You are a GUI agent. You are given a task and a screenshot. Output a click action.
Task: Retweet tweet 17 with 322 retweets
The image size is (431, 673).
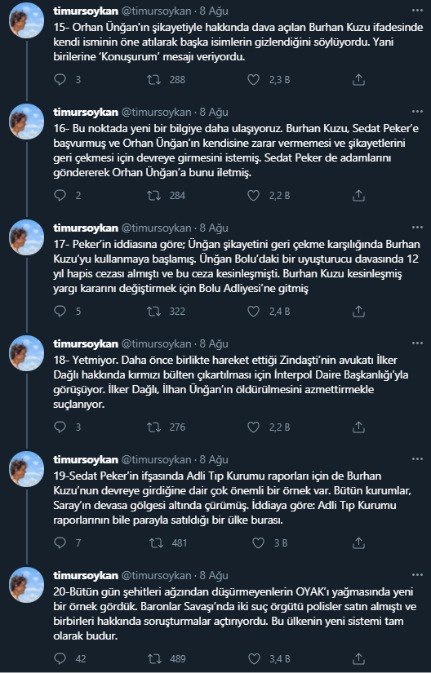(153, 311)
